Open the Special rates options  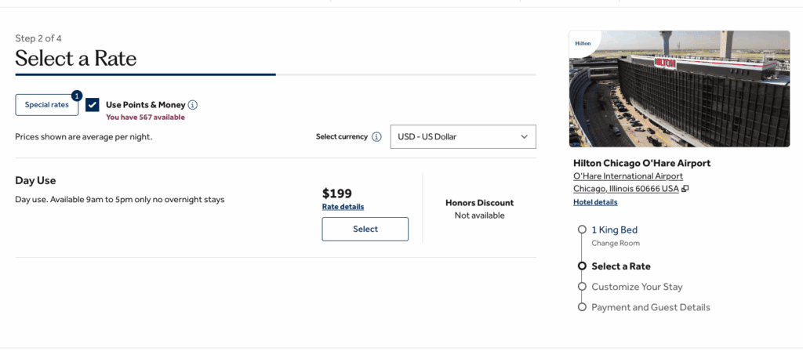(x=46, y=105)
